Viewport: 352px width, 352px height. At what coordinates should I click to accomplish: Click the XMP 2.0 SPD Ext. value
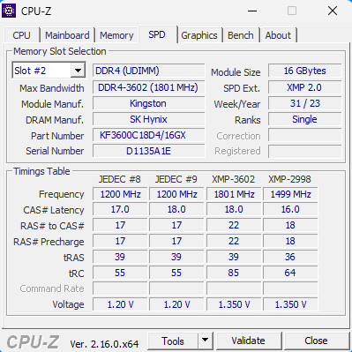[x=305, y=87]
